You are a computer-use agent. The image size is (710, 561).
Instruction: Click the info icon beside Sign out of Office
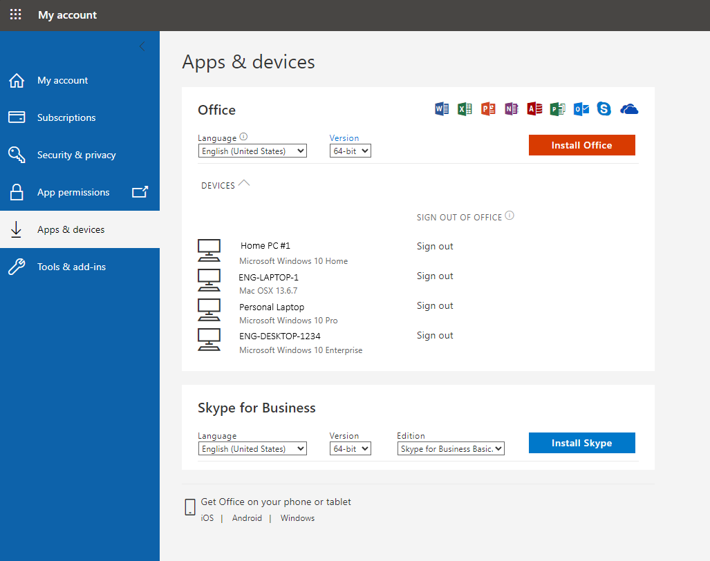pos(510,216)
